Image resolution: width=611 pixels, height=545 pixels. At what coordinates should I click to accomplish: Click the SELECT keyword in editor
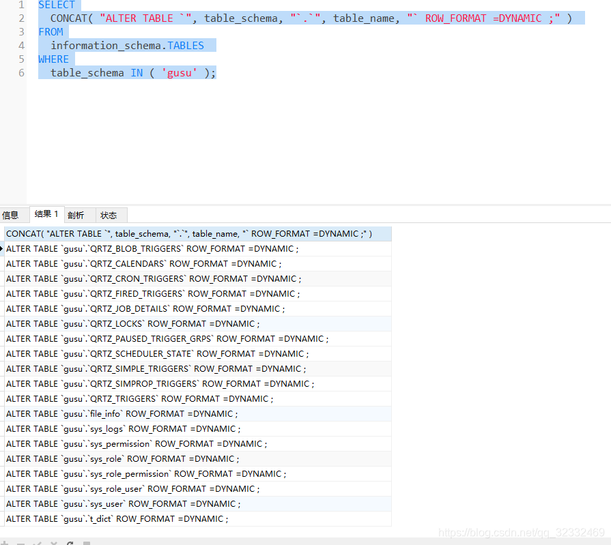(x=57, y=5)
